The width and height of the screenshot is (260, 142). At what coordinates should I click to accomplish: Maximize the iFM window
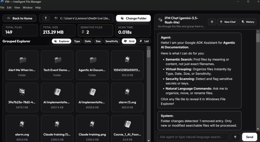point(248,2)
